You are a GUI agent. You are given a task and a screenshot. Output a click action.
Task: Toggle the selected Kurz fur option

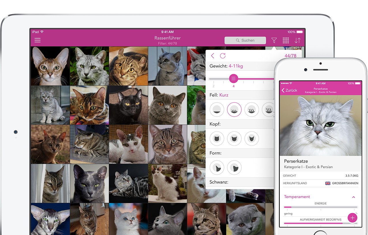pos(234,110)
